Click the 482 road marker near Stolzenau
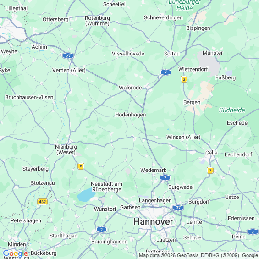This screenshot has height=259, width=259. point(43,202)
